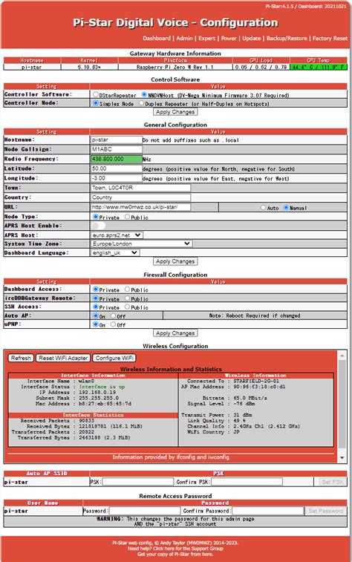Screen dimensions: 352x562
Task: Set SSH Access to Private
Action: pos(96,307)
